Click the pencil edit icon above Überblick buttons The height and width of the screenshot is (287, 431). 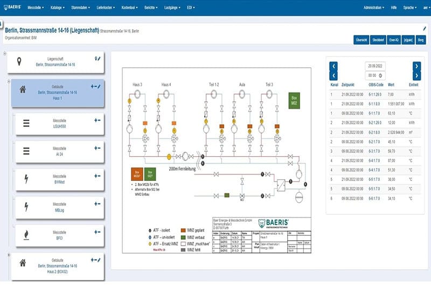[424, 29]
